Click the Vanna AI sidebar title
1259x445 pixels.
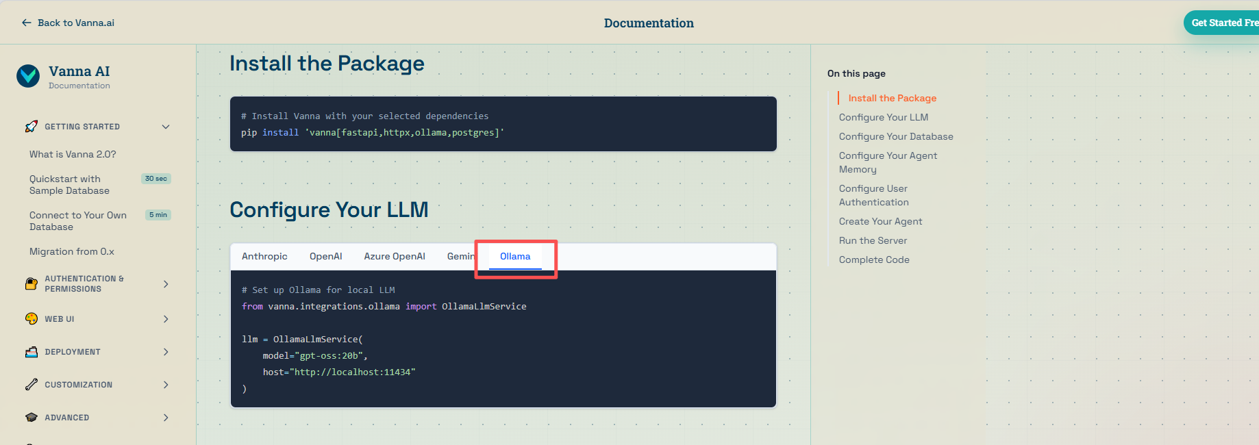(79, 71)
